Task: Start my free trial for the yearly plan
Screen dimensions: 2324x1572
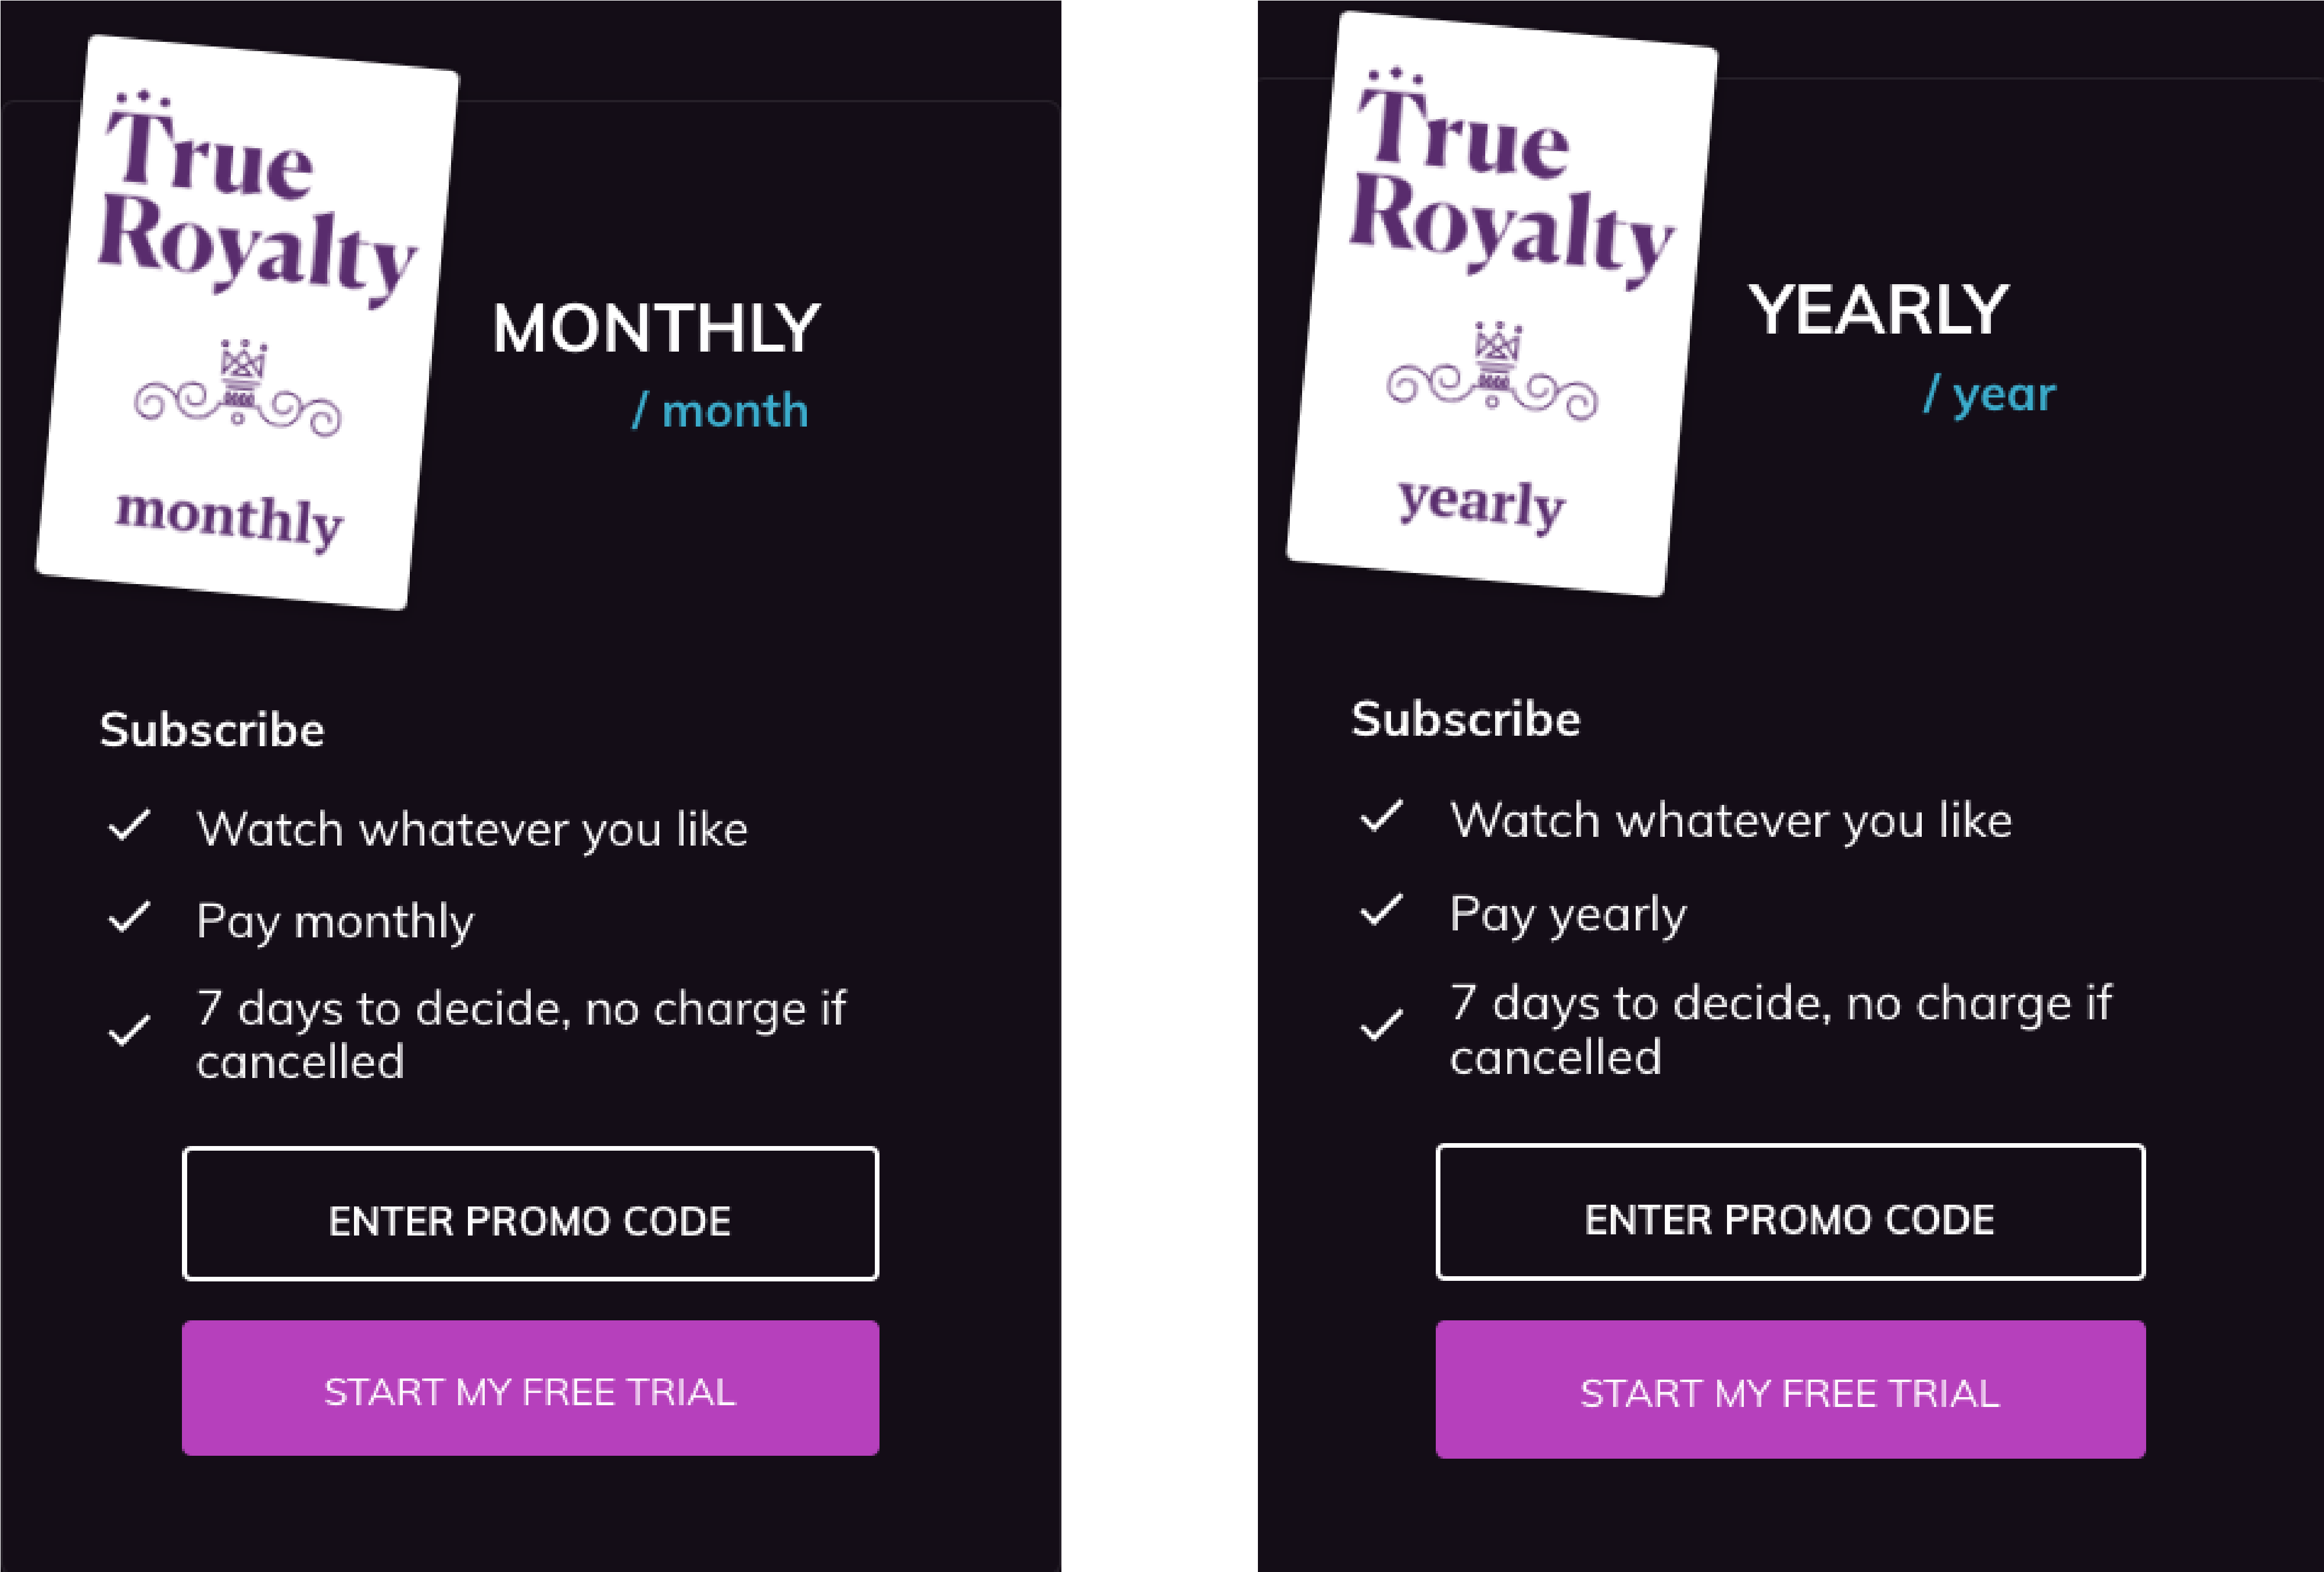Action: 1790,1390
